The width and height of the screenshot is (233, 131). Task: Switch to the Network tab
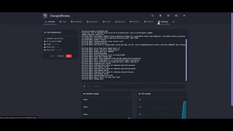click(134, 22)
